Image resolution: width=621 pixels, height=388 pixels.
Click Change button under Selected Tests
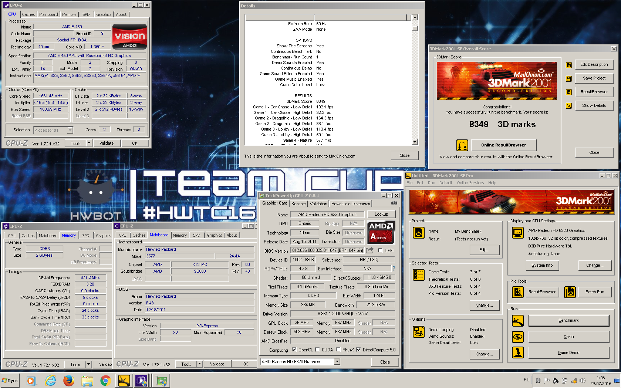[x=484, y=305]
